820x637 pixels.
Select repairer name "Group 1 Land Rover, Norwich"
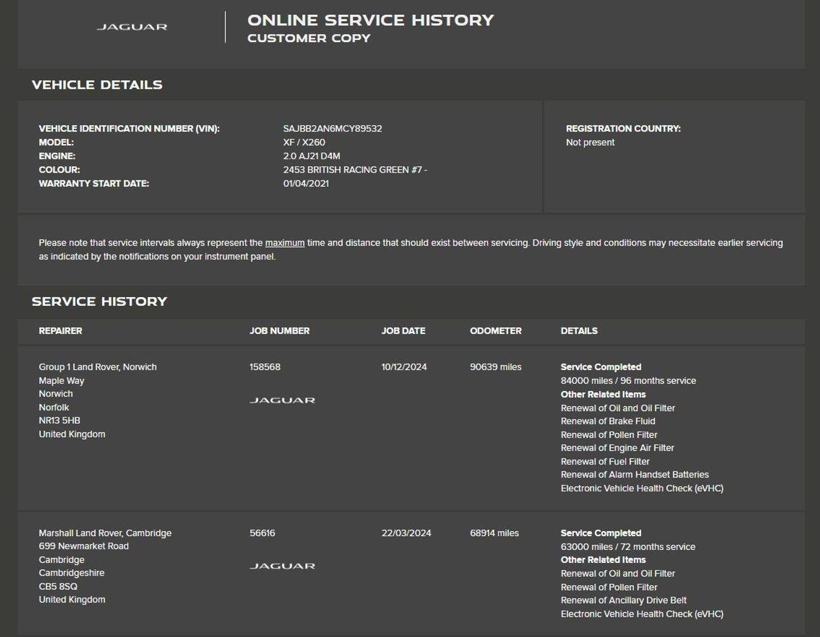(98, 367)
